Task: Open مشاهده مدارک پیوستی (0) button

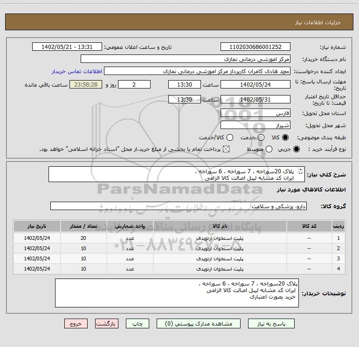Action: click(x=199, y=324)
